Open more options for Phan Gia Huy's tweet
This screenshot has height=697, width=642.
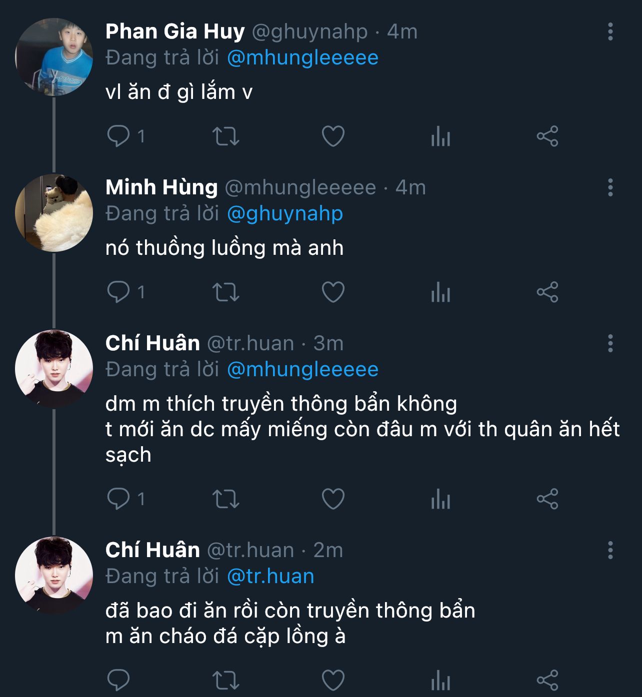click(610, 31)
